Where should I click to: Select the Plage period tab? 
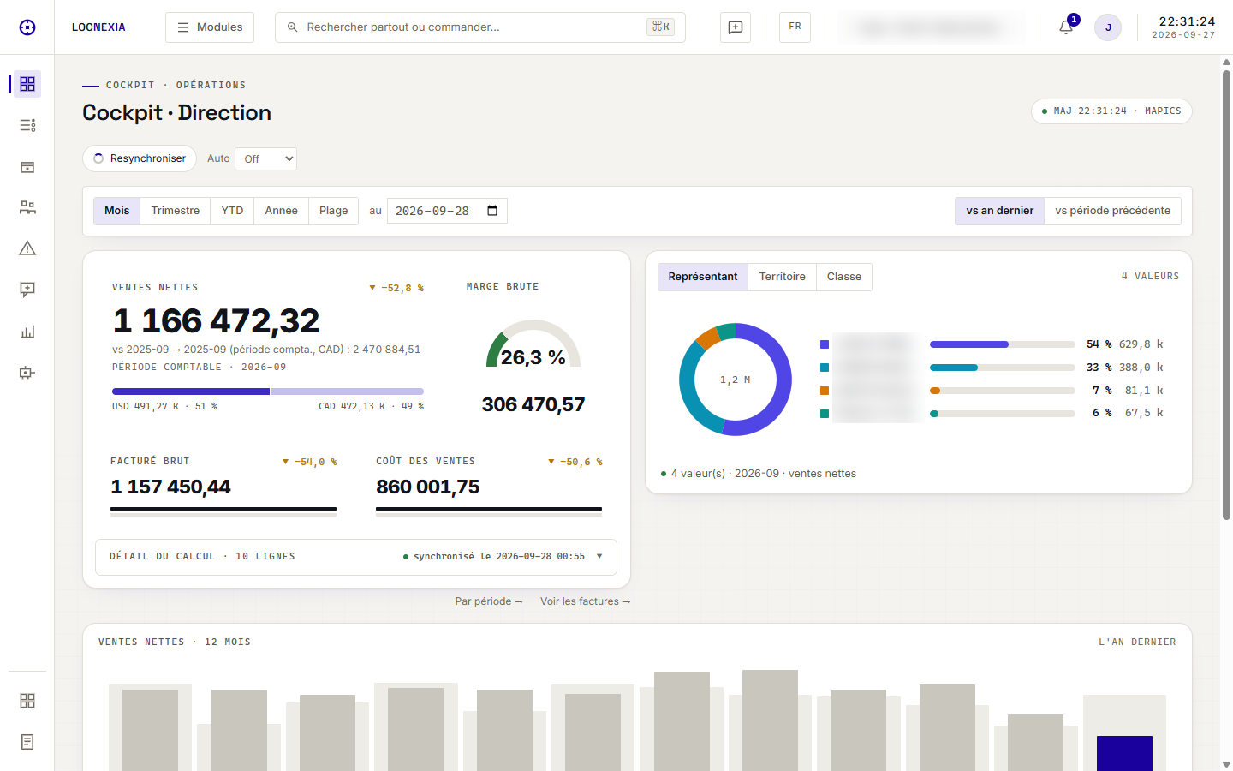point(333,211)
